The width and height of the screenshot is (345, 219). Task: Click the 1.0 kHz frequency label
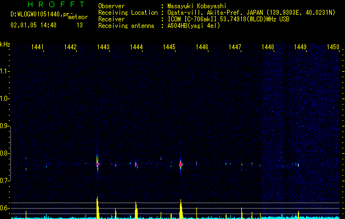[x=4, y=99]
